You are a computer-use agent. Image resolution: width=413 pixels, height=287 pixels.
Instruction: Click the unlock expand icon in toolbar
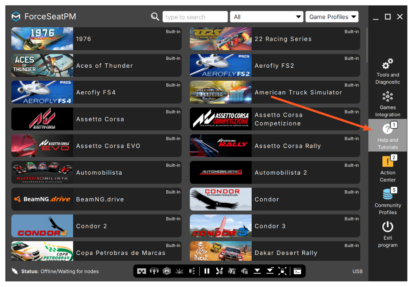(x=282, y=271)
